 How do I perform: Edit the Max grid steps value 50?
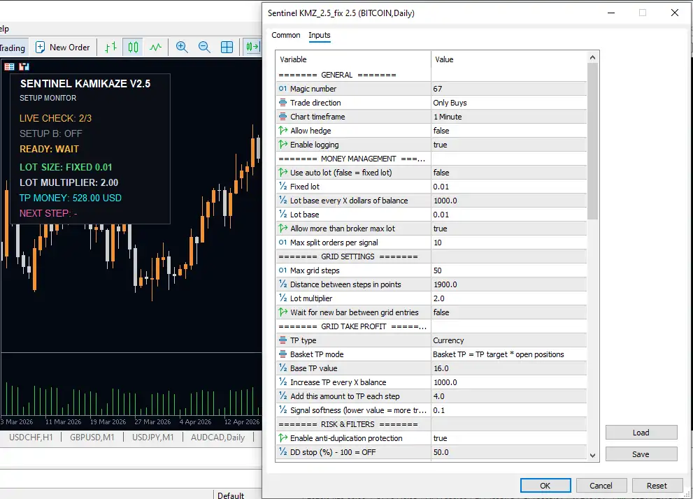pos(508,270)
